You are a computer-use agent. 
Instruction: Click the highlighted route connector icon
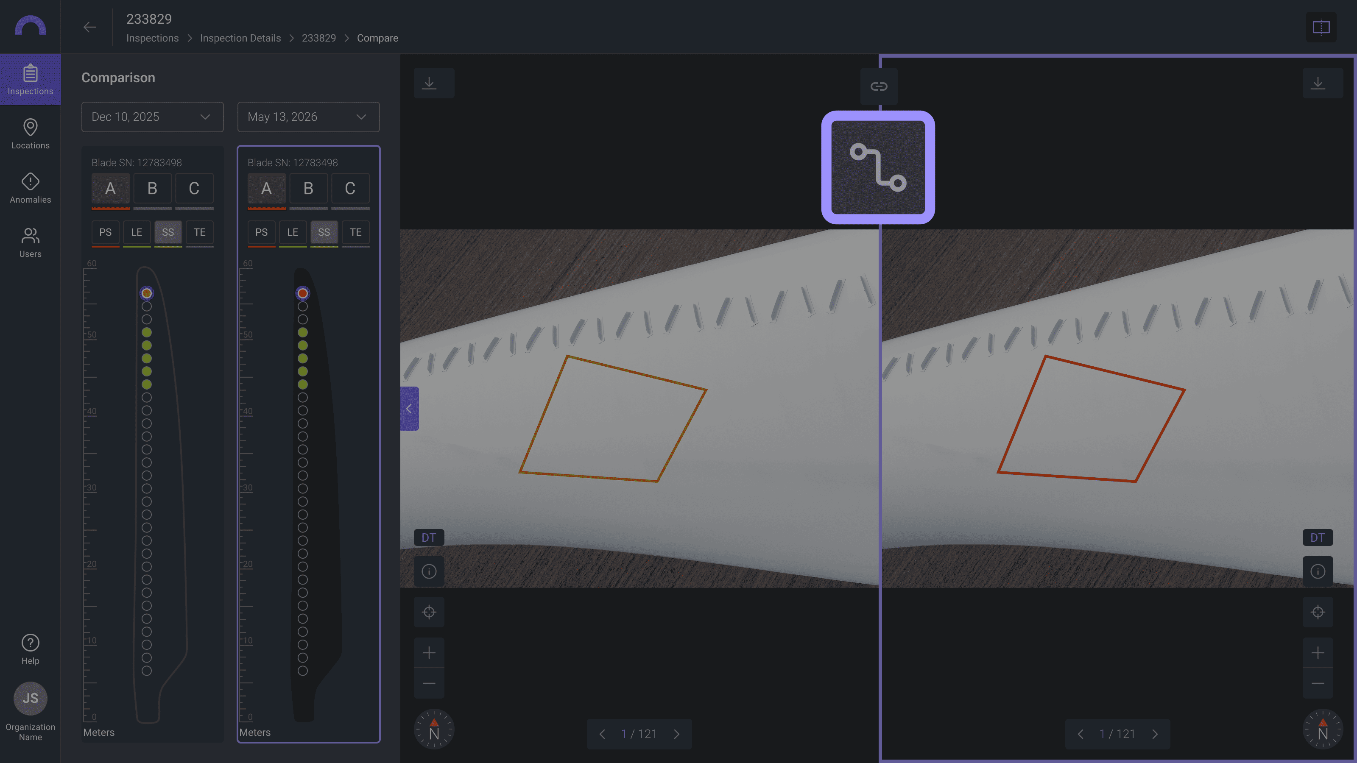coord(878,167)
